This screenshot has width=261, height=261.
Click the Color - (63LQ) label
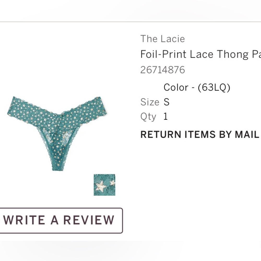[x=197, y=87]
